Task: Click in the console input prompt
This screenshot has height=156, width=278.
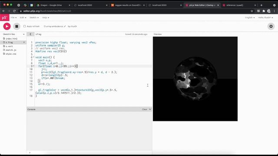Action: point(90,153)
